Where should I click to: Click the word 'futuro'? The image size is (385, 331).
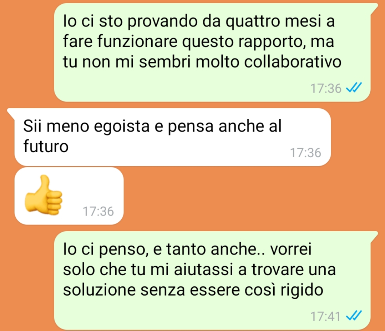click(46, 146)
